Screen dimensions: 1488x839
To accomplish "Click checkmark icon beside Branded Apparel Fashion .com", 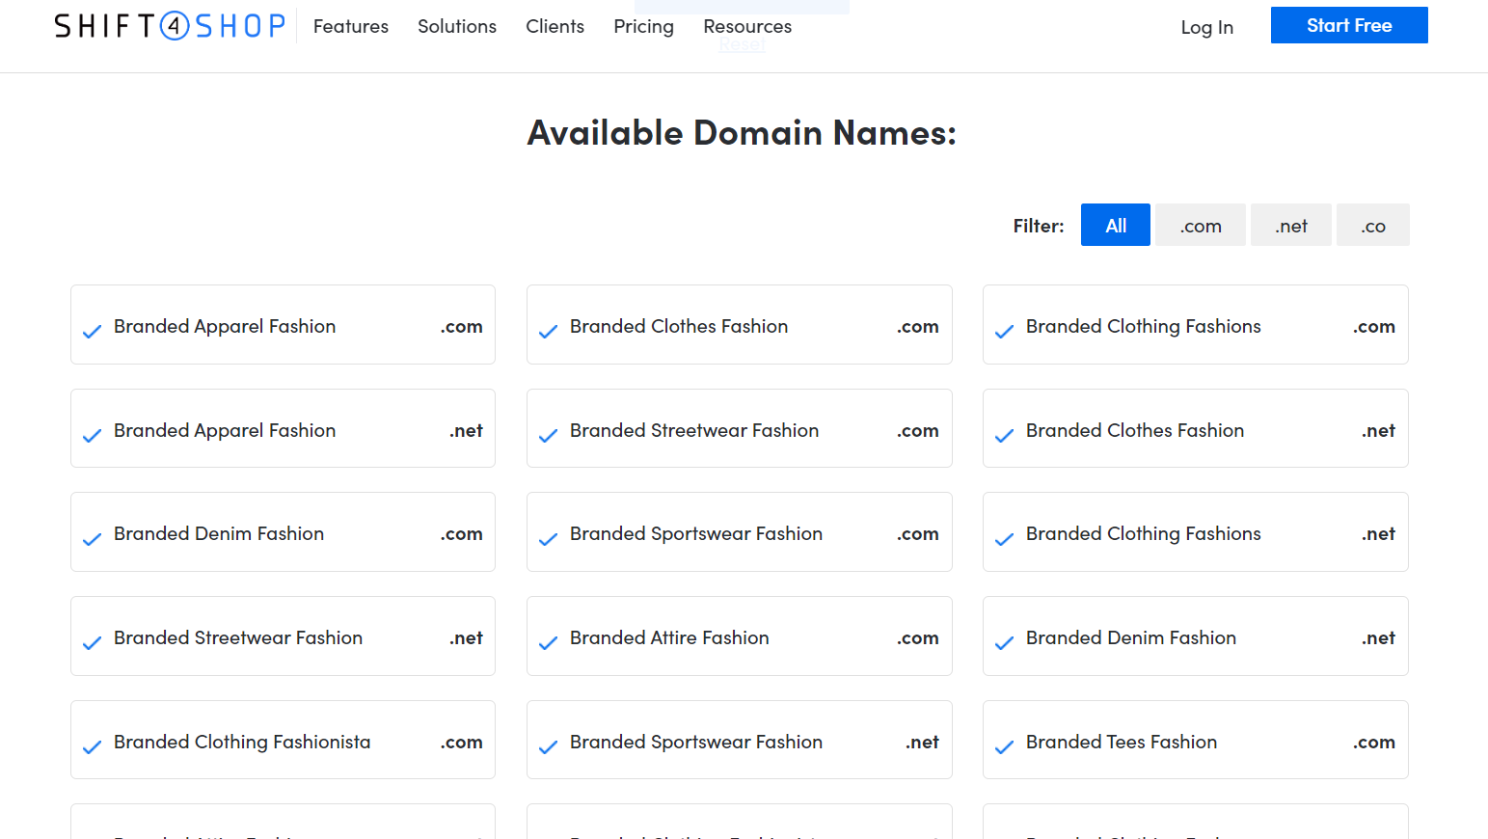I will [x=92, y=332].
